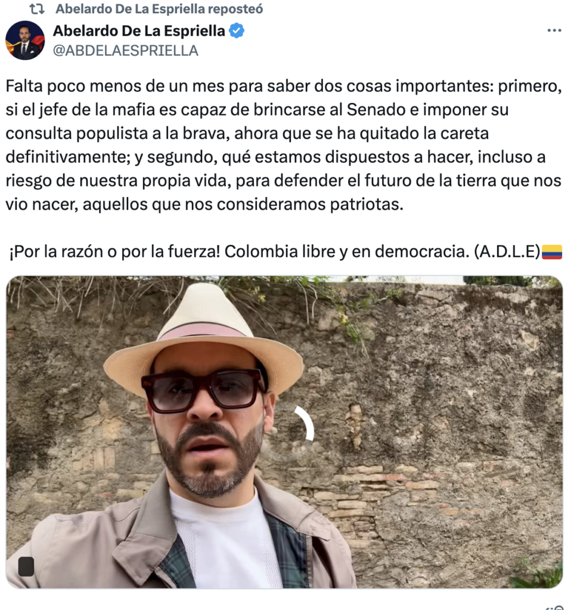This screenshot has height=610, width=571.
Task: Click the word 'patriotas' ending the paragraph
Action: point(367,205)
